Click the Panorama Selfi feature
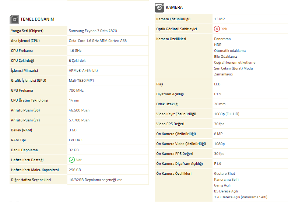 (226, 179)
